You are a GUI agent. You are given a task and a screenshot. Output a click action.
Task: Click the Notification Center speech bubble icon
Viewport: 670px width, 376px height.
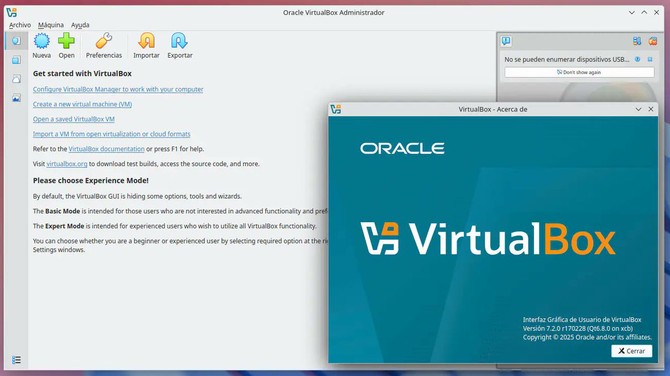(x=506, y=41)
